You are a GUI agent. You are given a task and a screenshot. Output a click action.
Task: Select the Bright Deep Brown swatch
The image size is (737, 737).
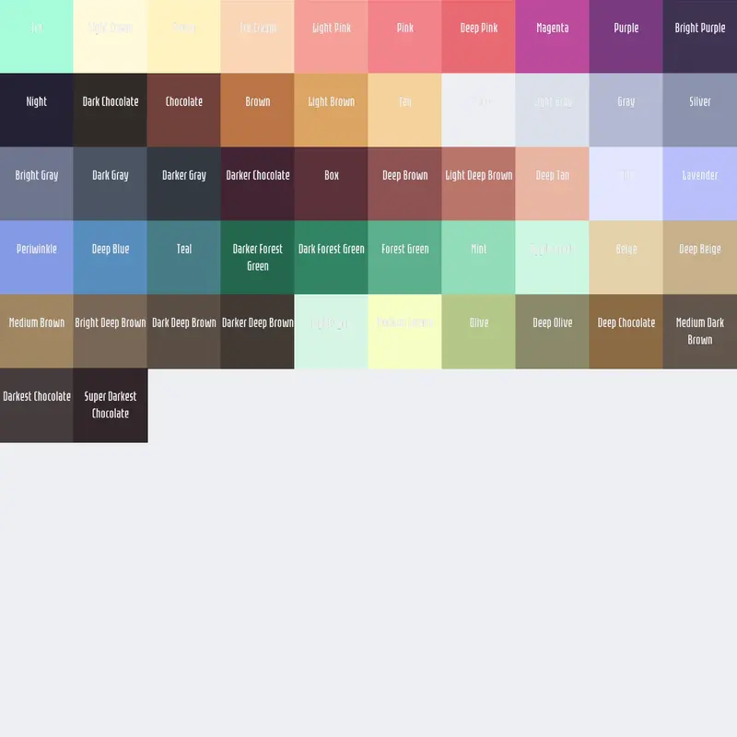tap(111, 332)
